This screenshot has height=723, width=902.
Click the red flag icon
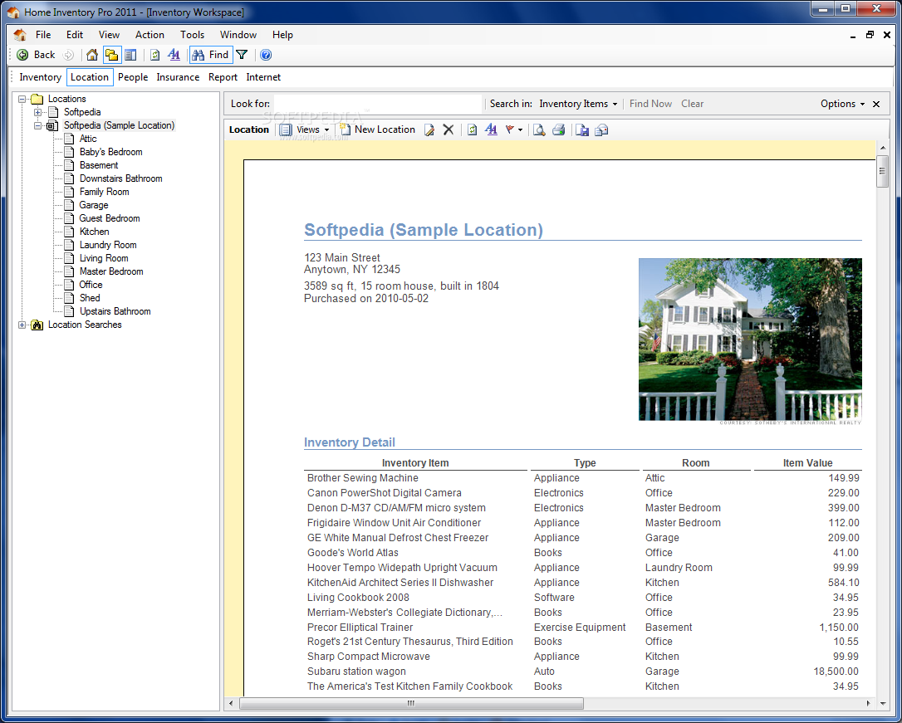click(x=510, y=129)
